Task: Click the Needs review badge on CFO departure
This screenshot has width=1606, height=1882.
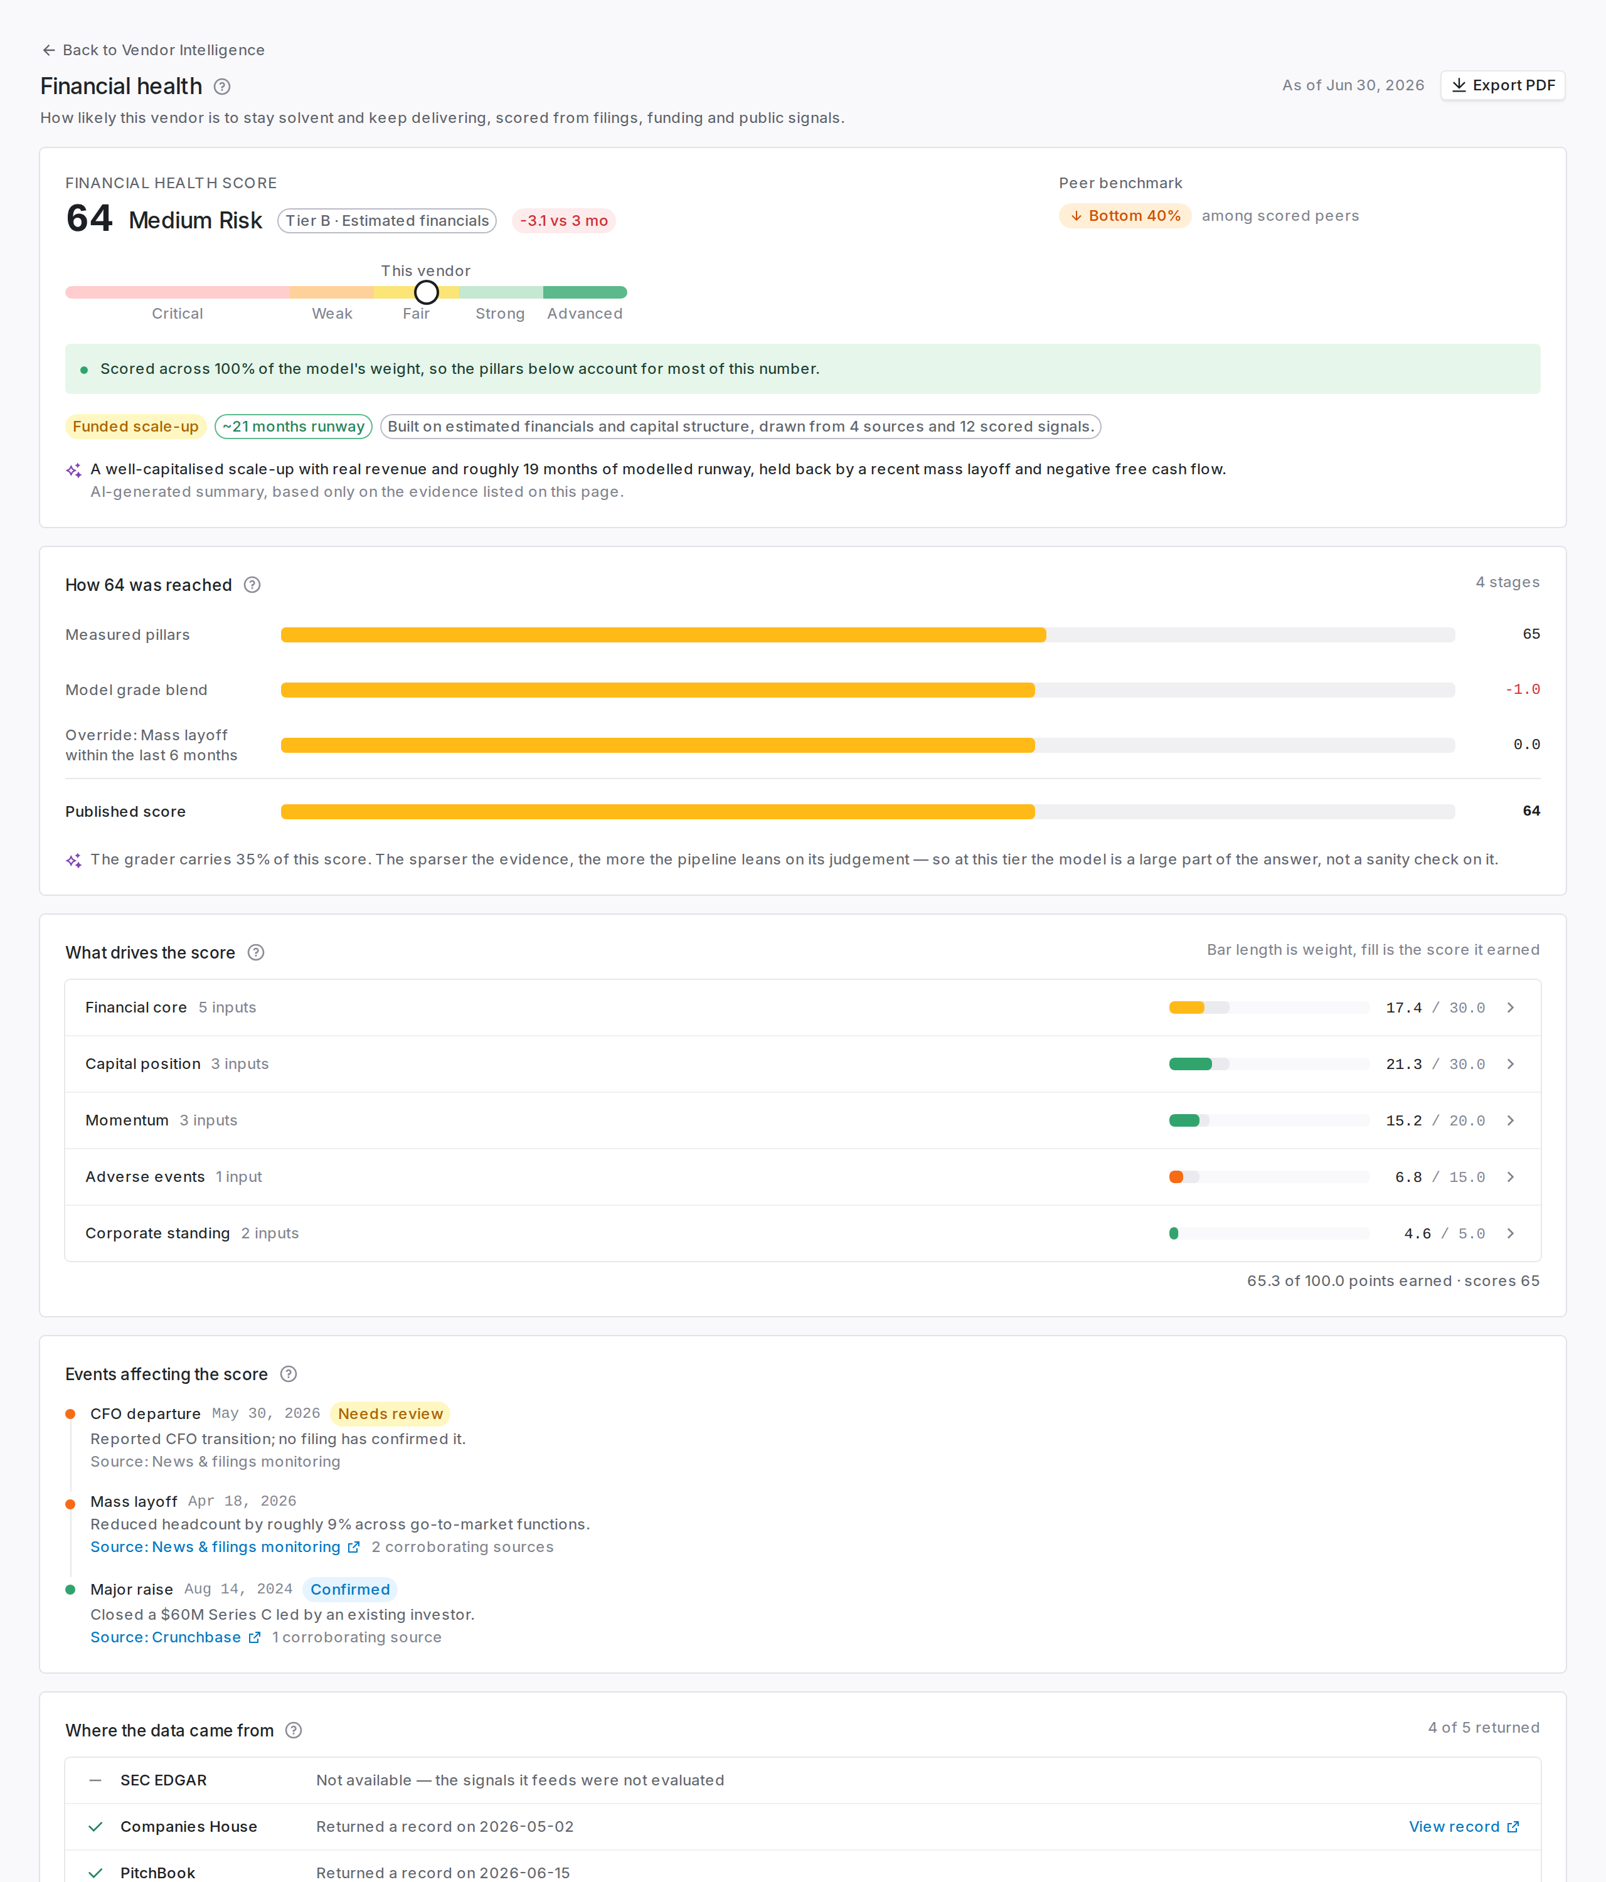Action: (x=391, y=1413)
